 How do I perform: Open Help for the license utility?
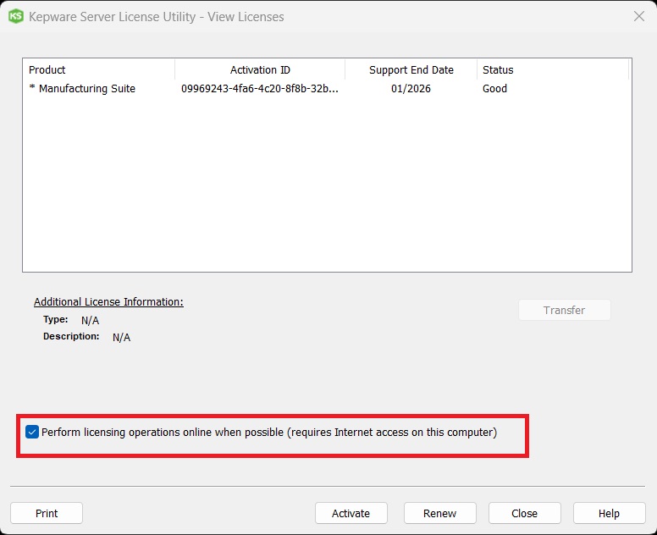click(x=609, y=513)
